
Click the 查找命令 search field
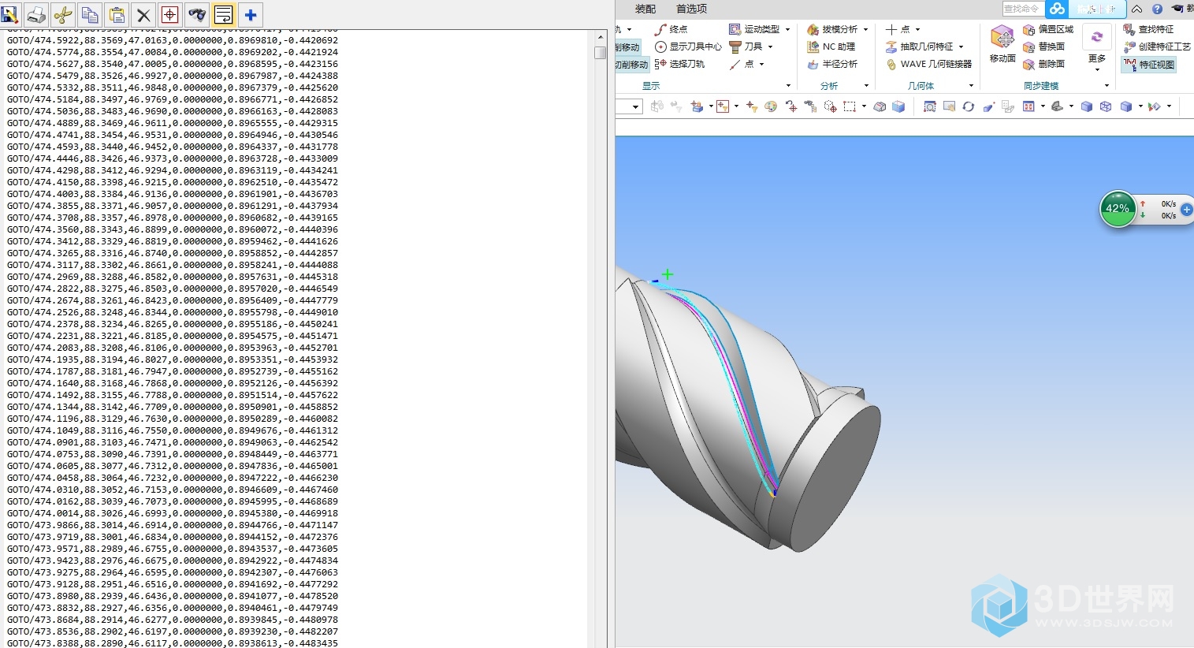tap(1022, 9)
